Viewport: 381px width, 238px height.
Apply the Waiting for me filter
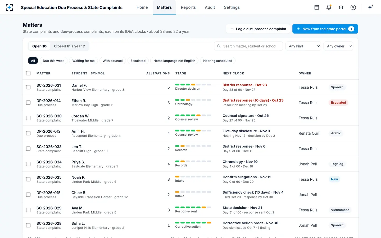tap(83, 61)
